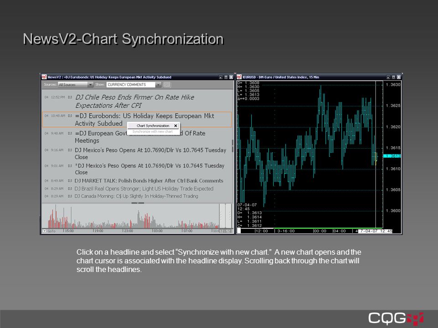
Task: Click the 1.3630 price axis label
Action: tap(393, 85)
